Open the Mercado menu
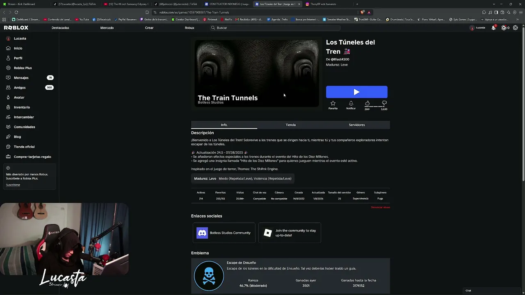The image size is (525, 295). (107, 28)
